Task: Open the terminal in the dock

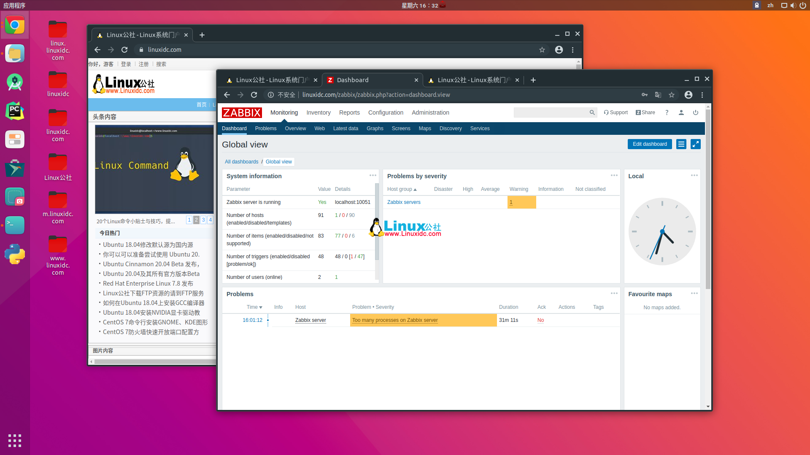Action: point(15,225)
